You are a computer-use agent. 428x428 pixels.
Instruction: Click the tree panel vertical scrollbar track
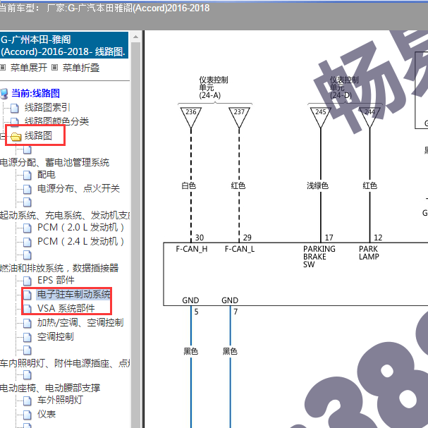(135, 235)
